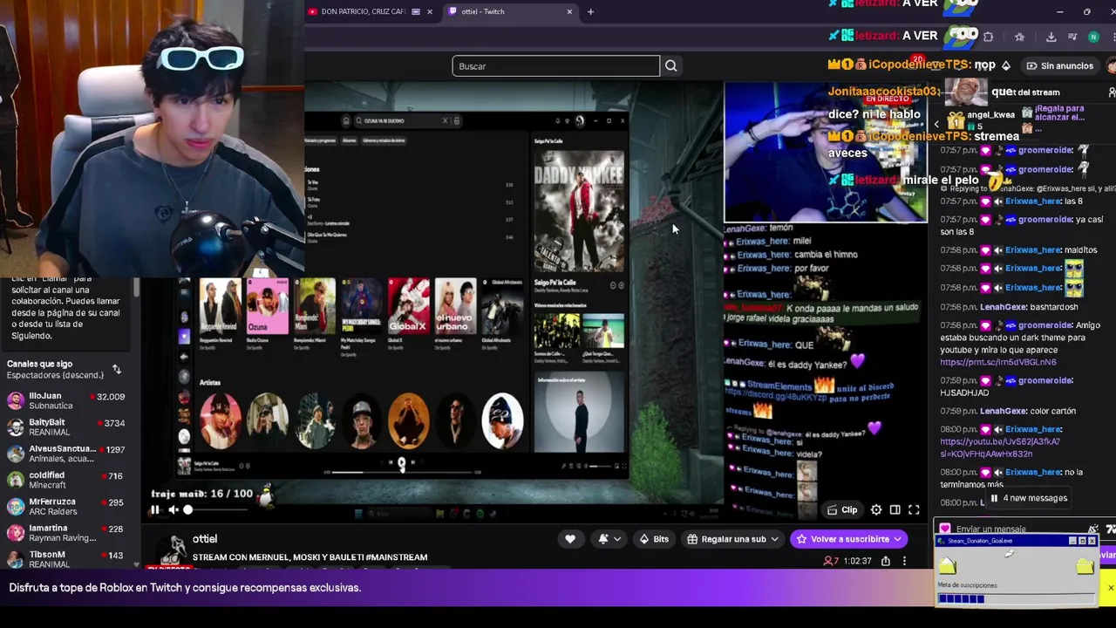Click the Sin anuncios button
This screenshot has height=628, width=1116.
point(1058,65)
